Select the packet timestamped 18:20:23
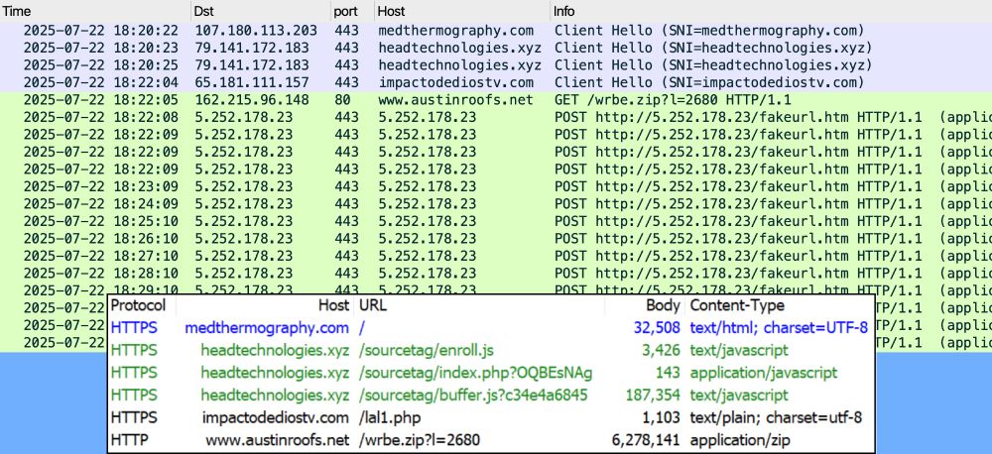992x454 pixels. (496, 48)
